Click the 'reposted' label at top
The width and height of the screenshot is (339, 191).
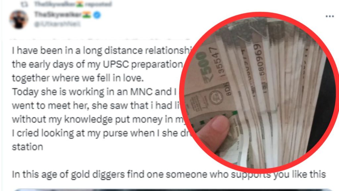(98, 4)
